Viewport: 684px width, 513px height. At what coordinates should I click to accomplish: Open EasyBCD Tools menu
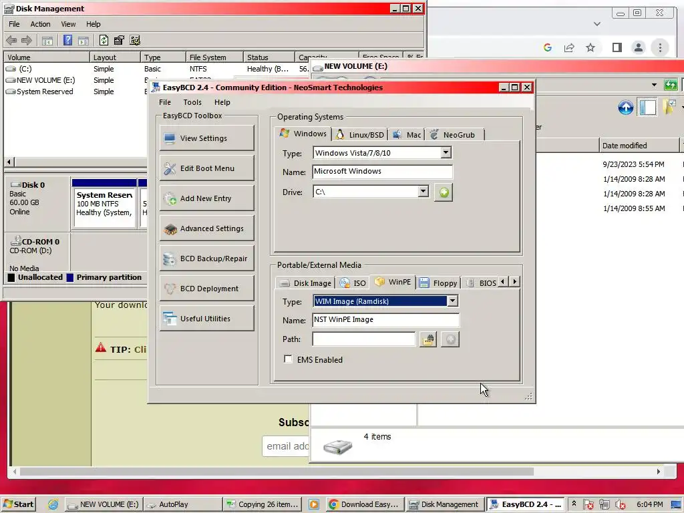click(192, 102)
